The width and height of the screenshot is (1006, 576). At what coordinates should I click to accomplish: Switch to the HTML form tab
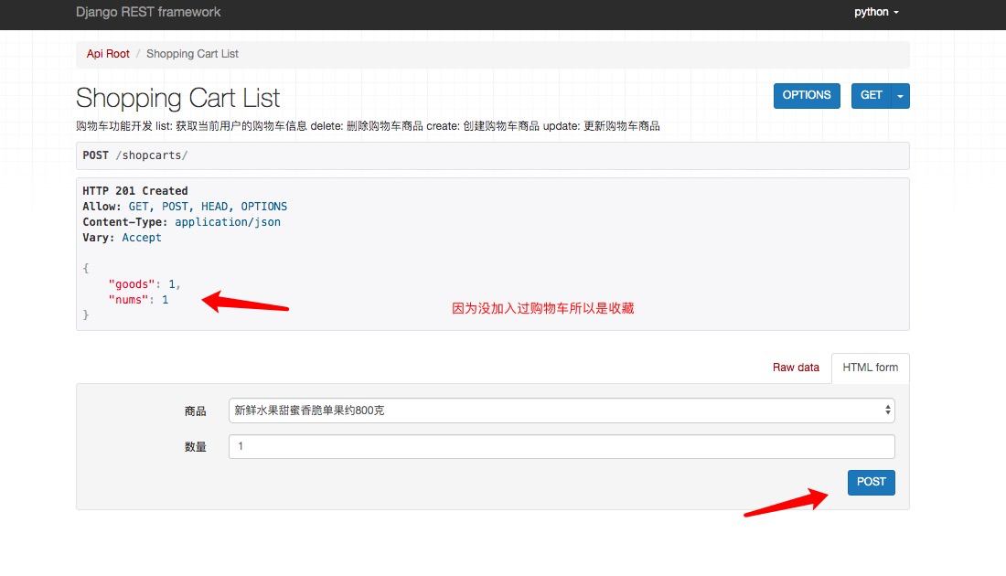870,368
